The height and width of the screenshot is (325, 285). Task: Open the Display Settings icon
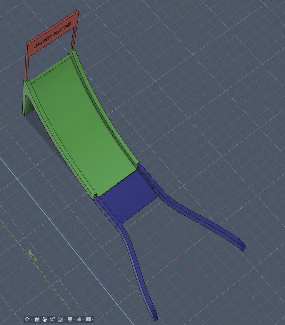69,319
